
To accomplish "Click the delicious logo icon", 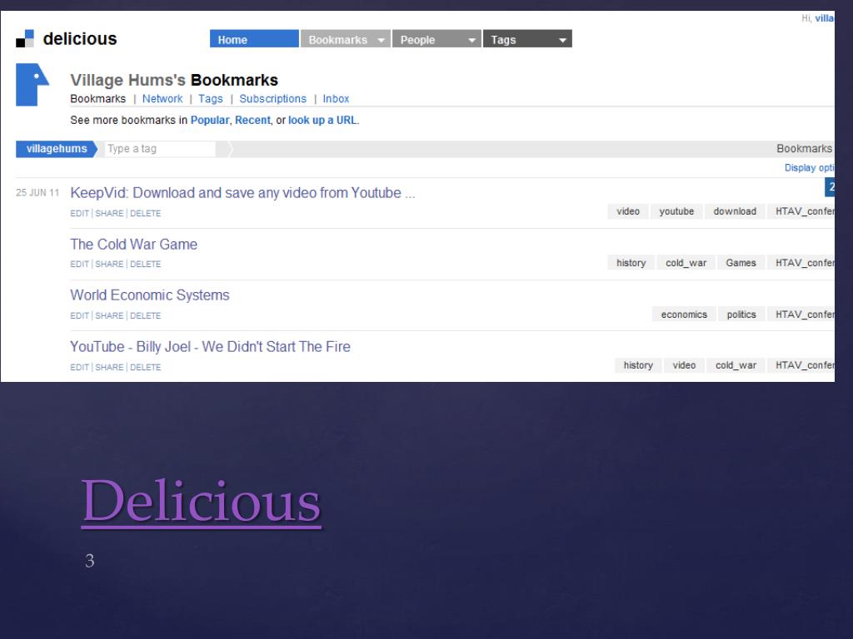I will pos(24,38).
